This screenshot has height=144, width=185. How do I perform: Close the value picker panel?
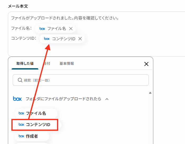coord(146,64)
